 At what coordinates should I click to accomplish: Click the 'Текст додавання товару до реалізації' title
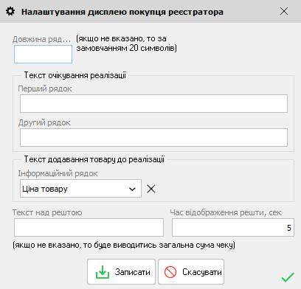pyautogui.click(x=94, y=159)
